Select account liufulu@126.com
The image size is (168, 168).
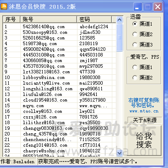tap(42, 94)
